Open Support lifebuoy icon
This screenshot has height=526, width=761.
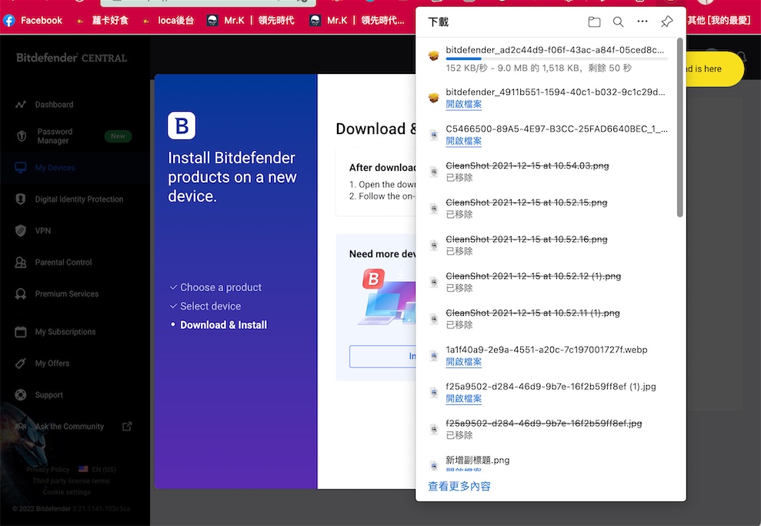point(20,395)
